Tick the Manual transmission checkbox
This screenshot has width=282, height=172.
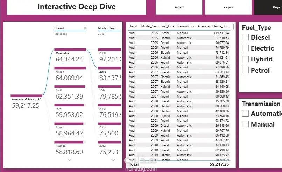click(x=245, y=124)
